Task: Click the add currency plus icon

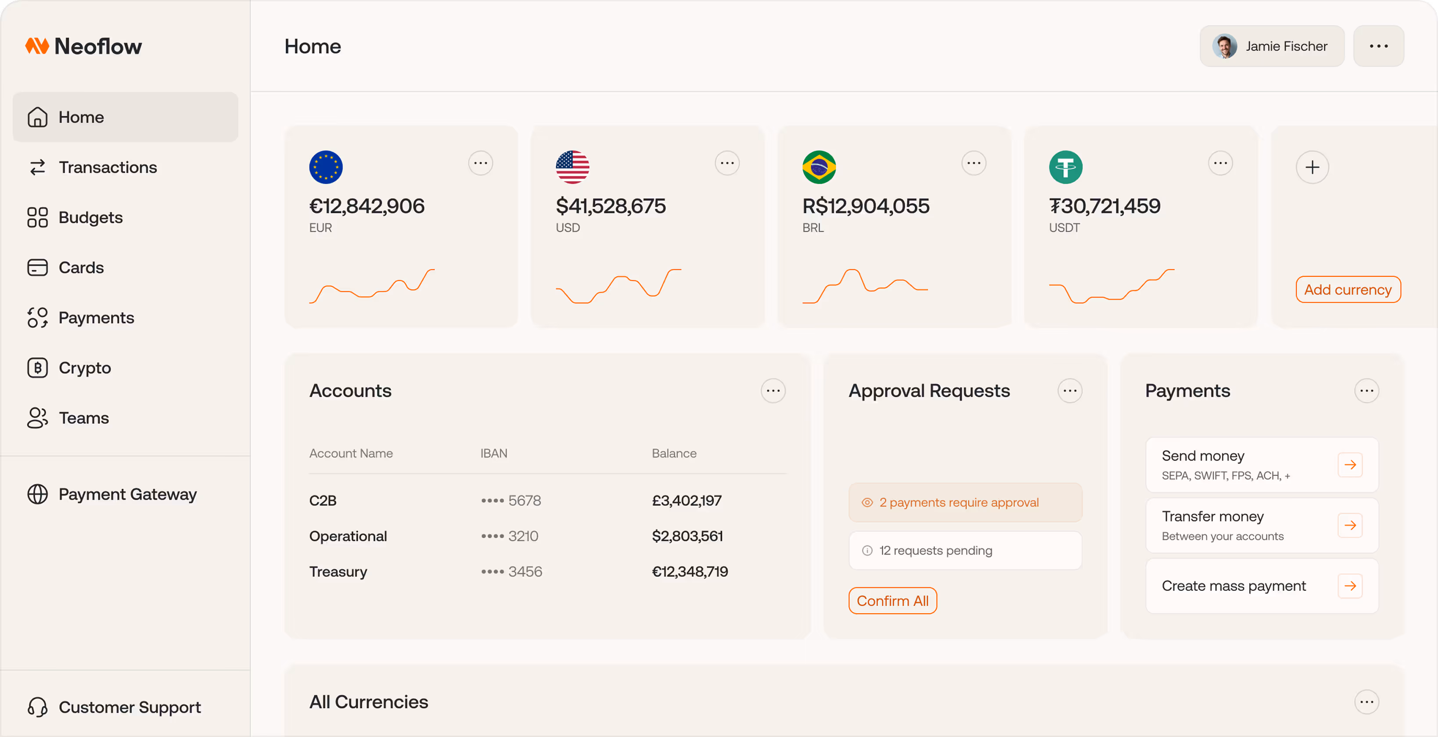Action: (x=1312, y=167)
